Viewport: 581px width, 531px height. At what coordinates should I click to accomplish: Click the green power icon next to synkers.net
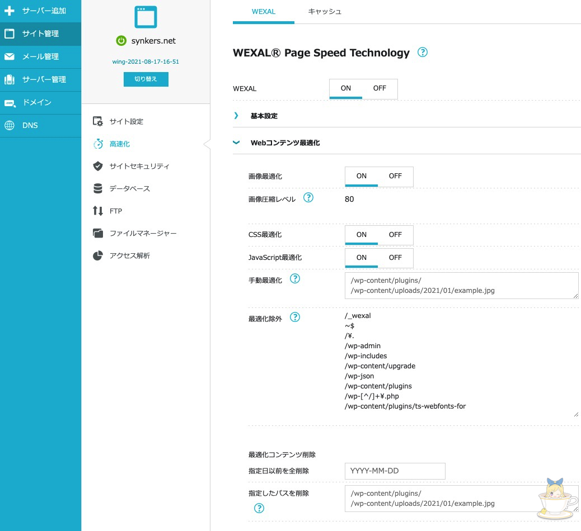120,41
